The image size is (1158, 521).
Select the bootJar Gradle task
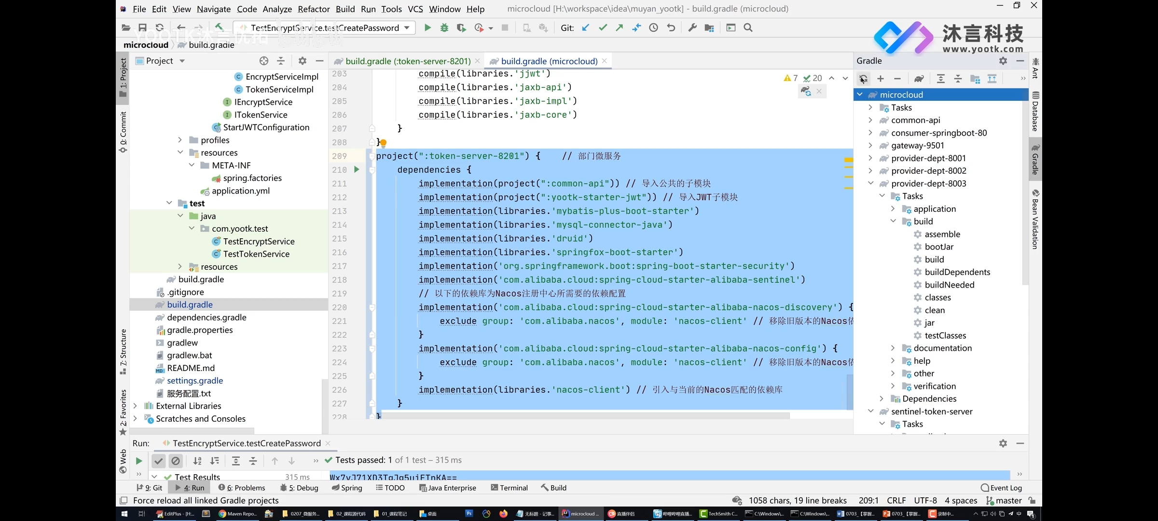(939, 247)
